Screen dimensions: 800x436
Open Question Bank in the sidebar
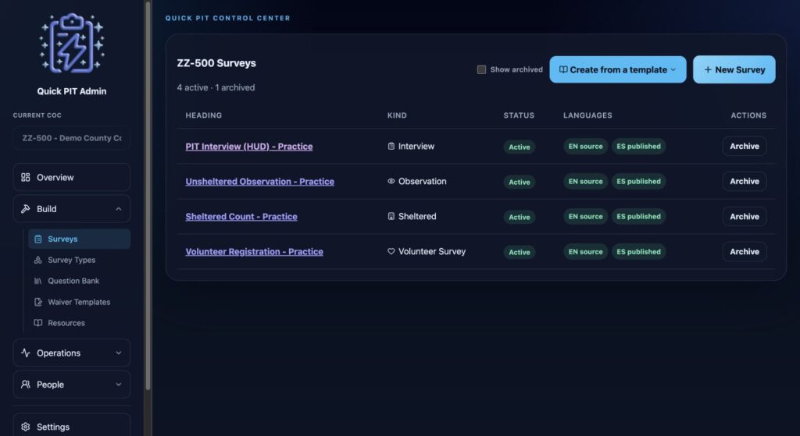coord(79,281)
